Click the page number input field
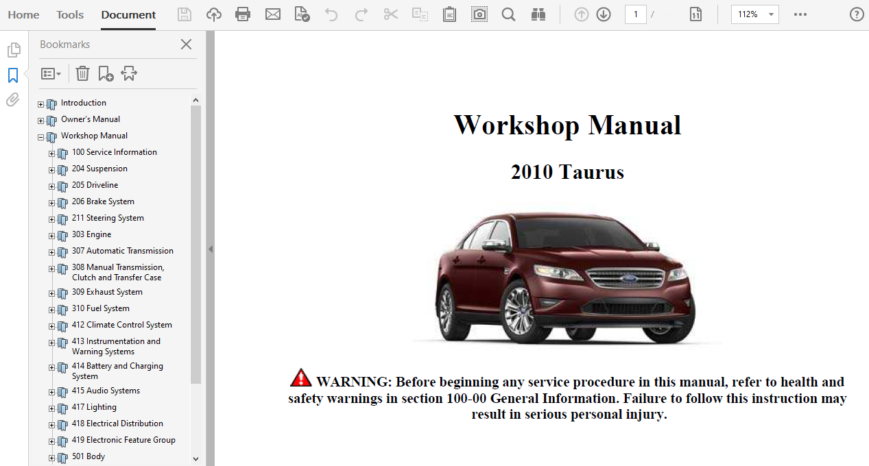The image size is (869, 466). tap(635, 14)
